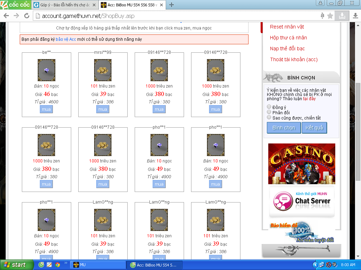Click the address bar URL field
This screenshot has width=361, height=270.
point(177,16)
